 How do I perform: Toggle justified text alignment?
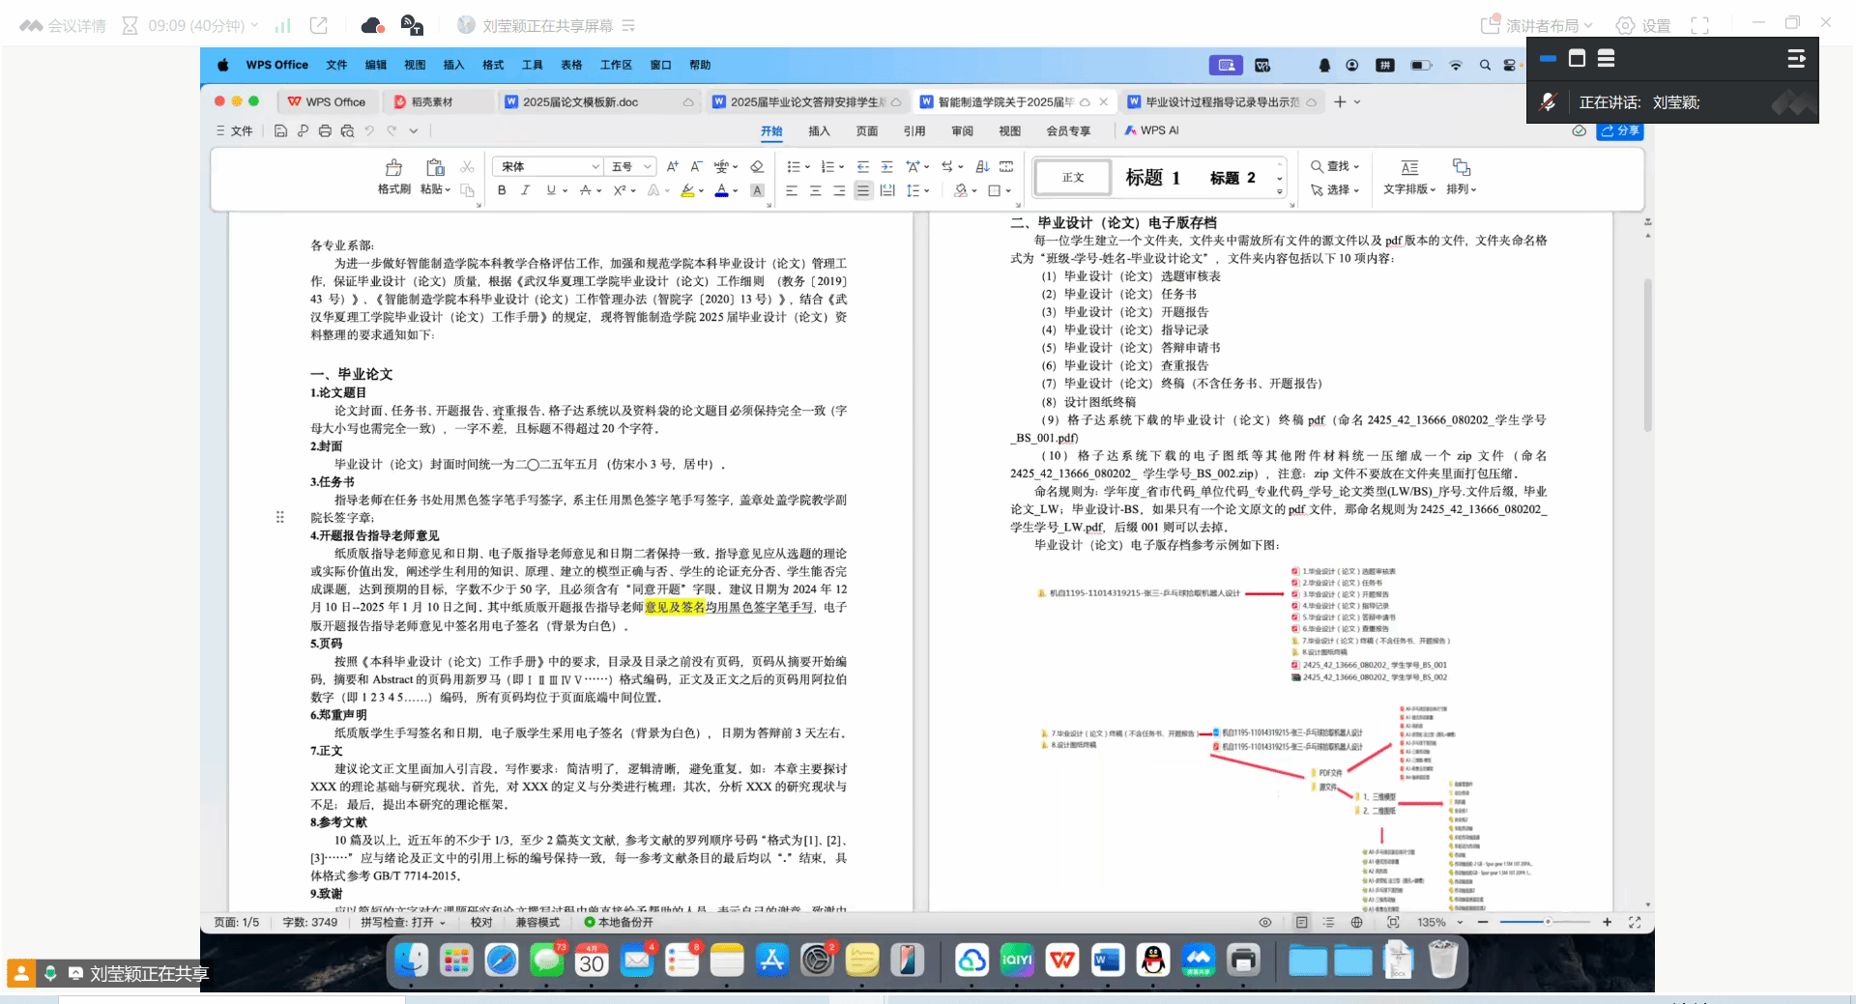[862, 191]
